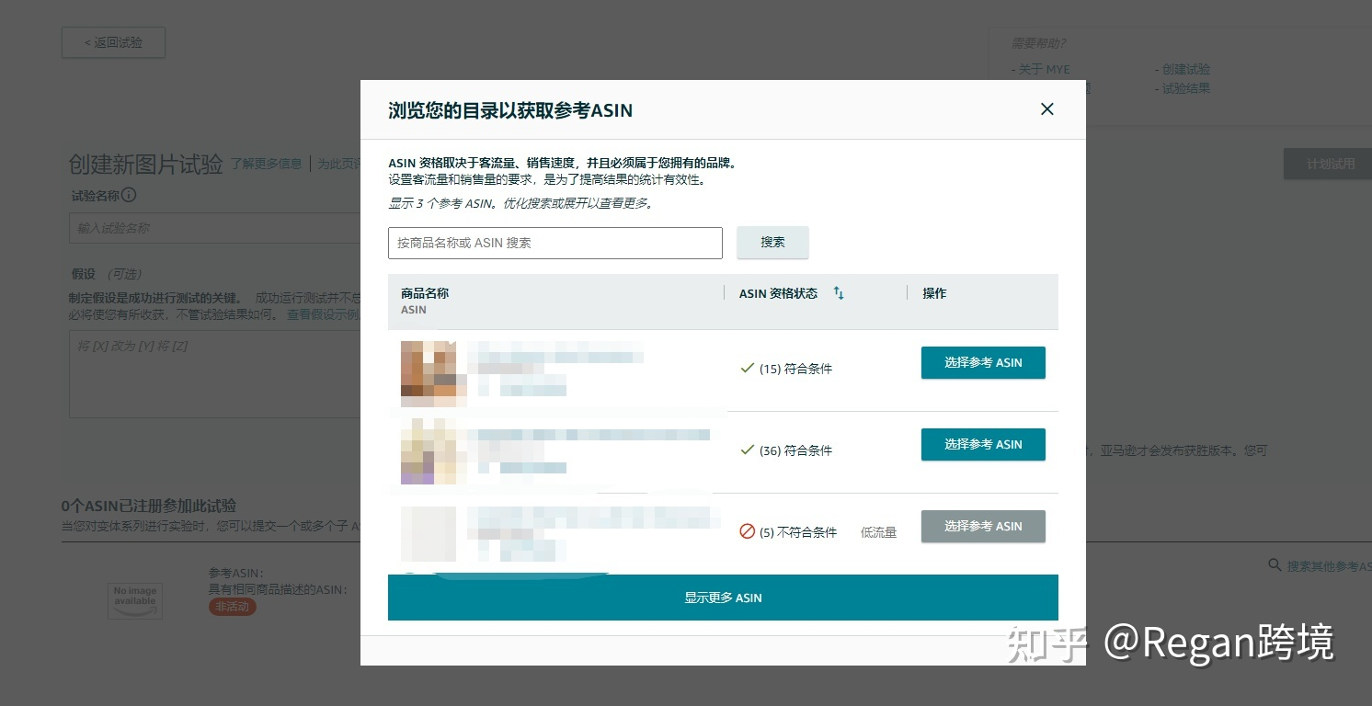This screenshot has height=706, width=1372.
Task: Click the No image available thumbnail
Action: pyautogui.click(x=135, y=600)
